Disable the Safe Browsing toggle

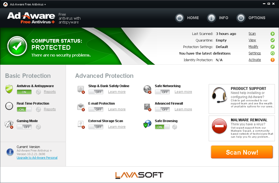pos(162,127)
